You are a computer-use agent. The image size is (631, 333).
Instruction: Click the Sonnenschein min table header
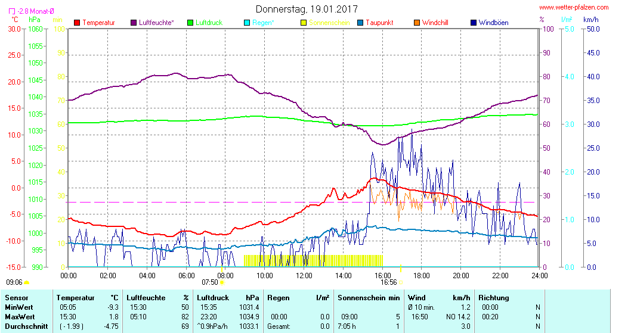tap(369, 298)
